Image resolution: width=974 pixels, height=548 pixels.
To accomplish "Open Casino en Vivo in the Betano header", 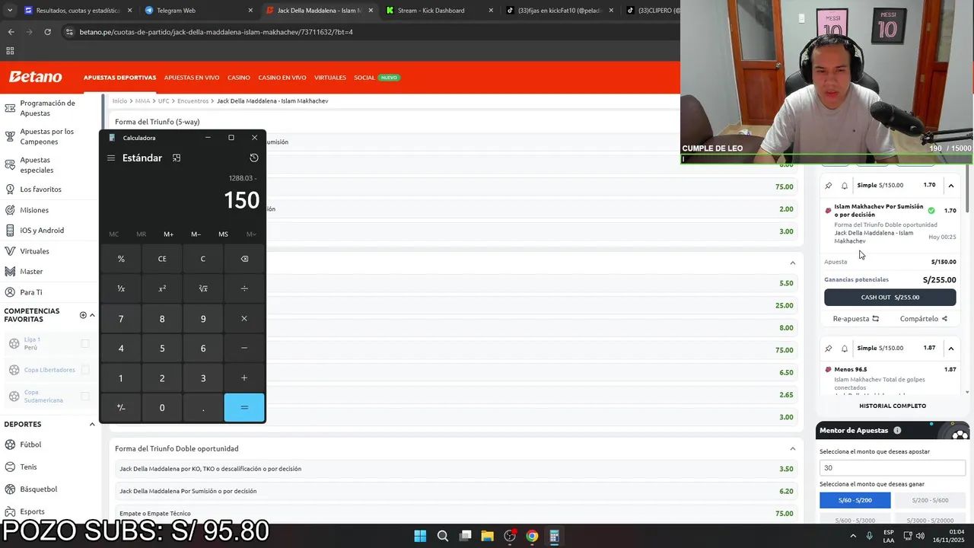I will pyautogui.click(x=282, y=78).
